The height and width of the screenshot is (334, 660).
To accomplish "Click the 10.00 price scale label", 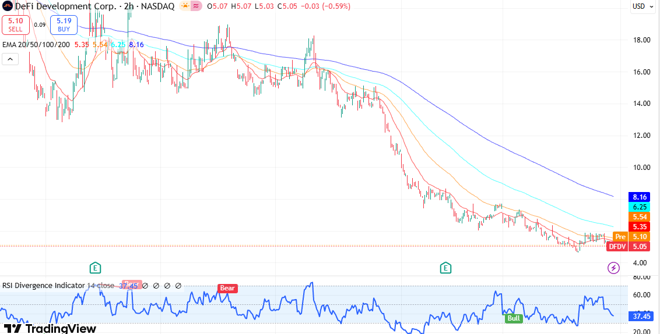I will tap(643, 168).
